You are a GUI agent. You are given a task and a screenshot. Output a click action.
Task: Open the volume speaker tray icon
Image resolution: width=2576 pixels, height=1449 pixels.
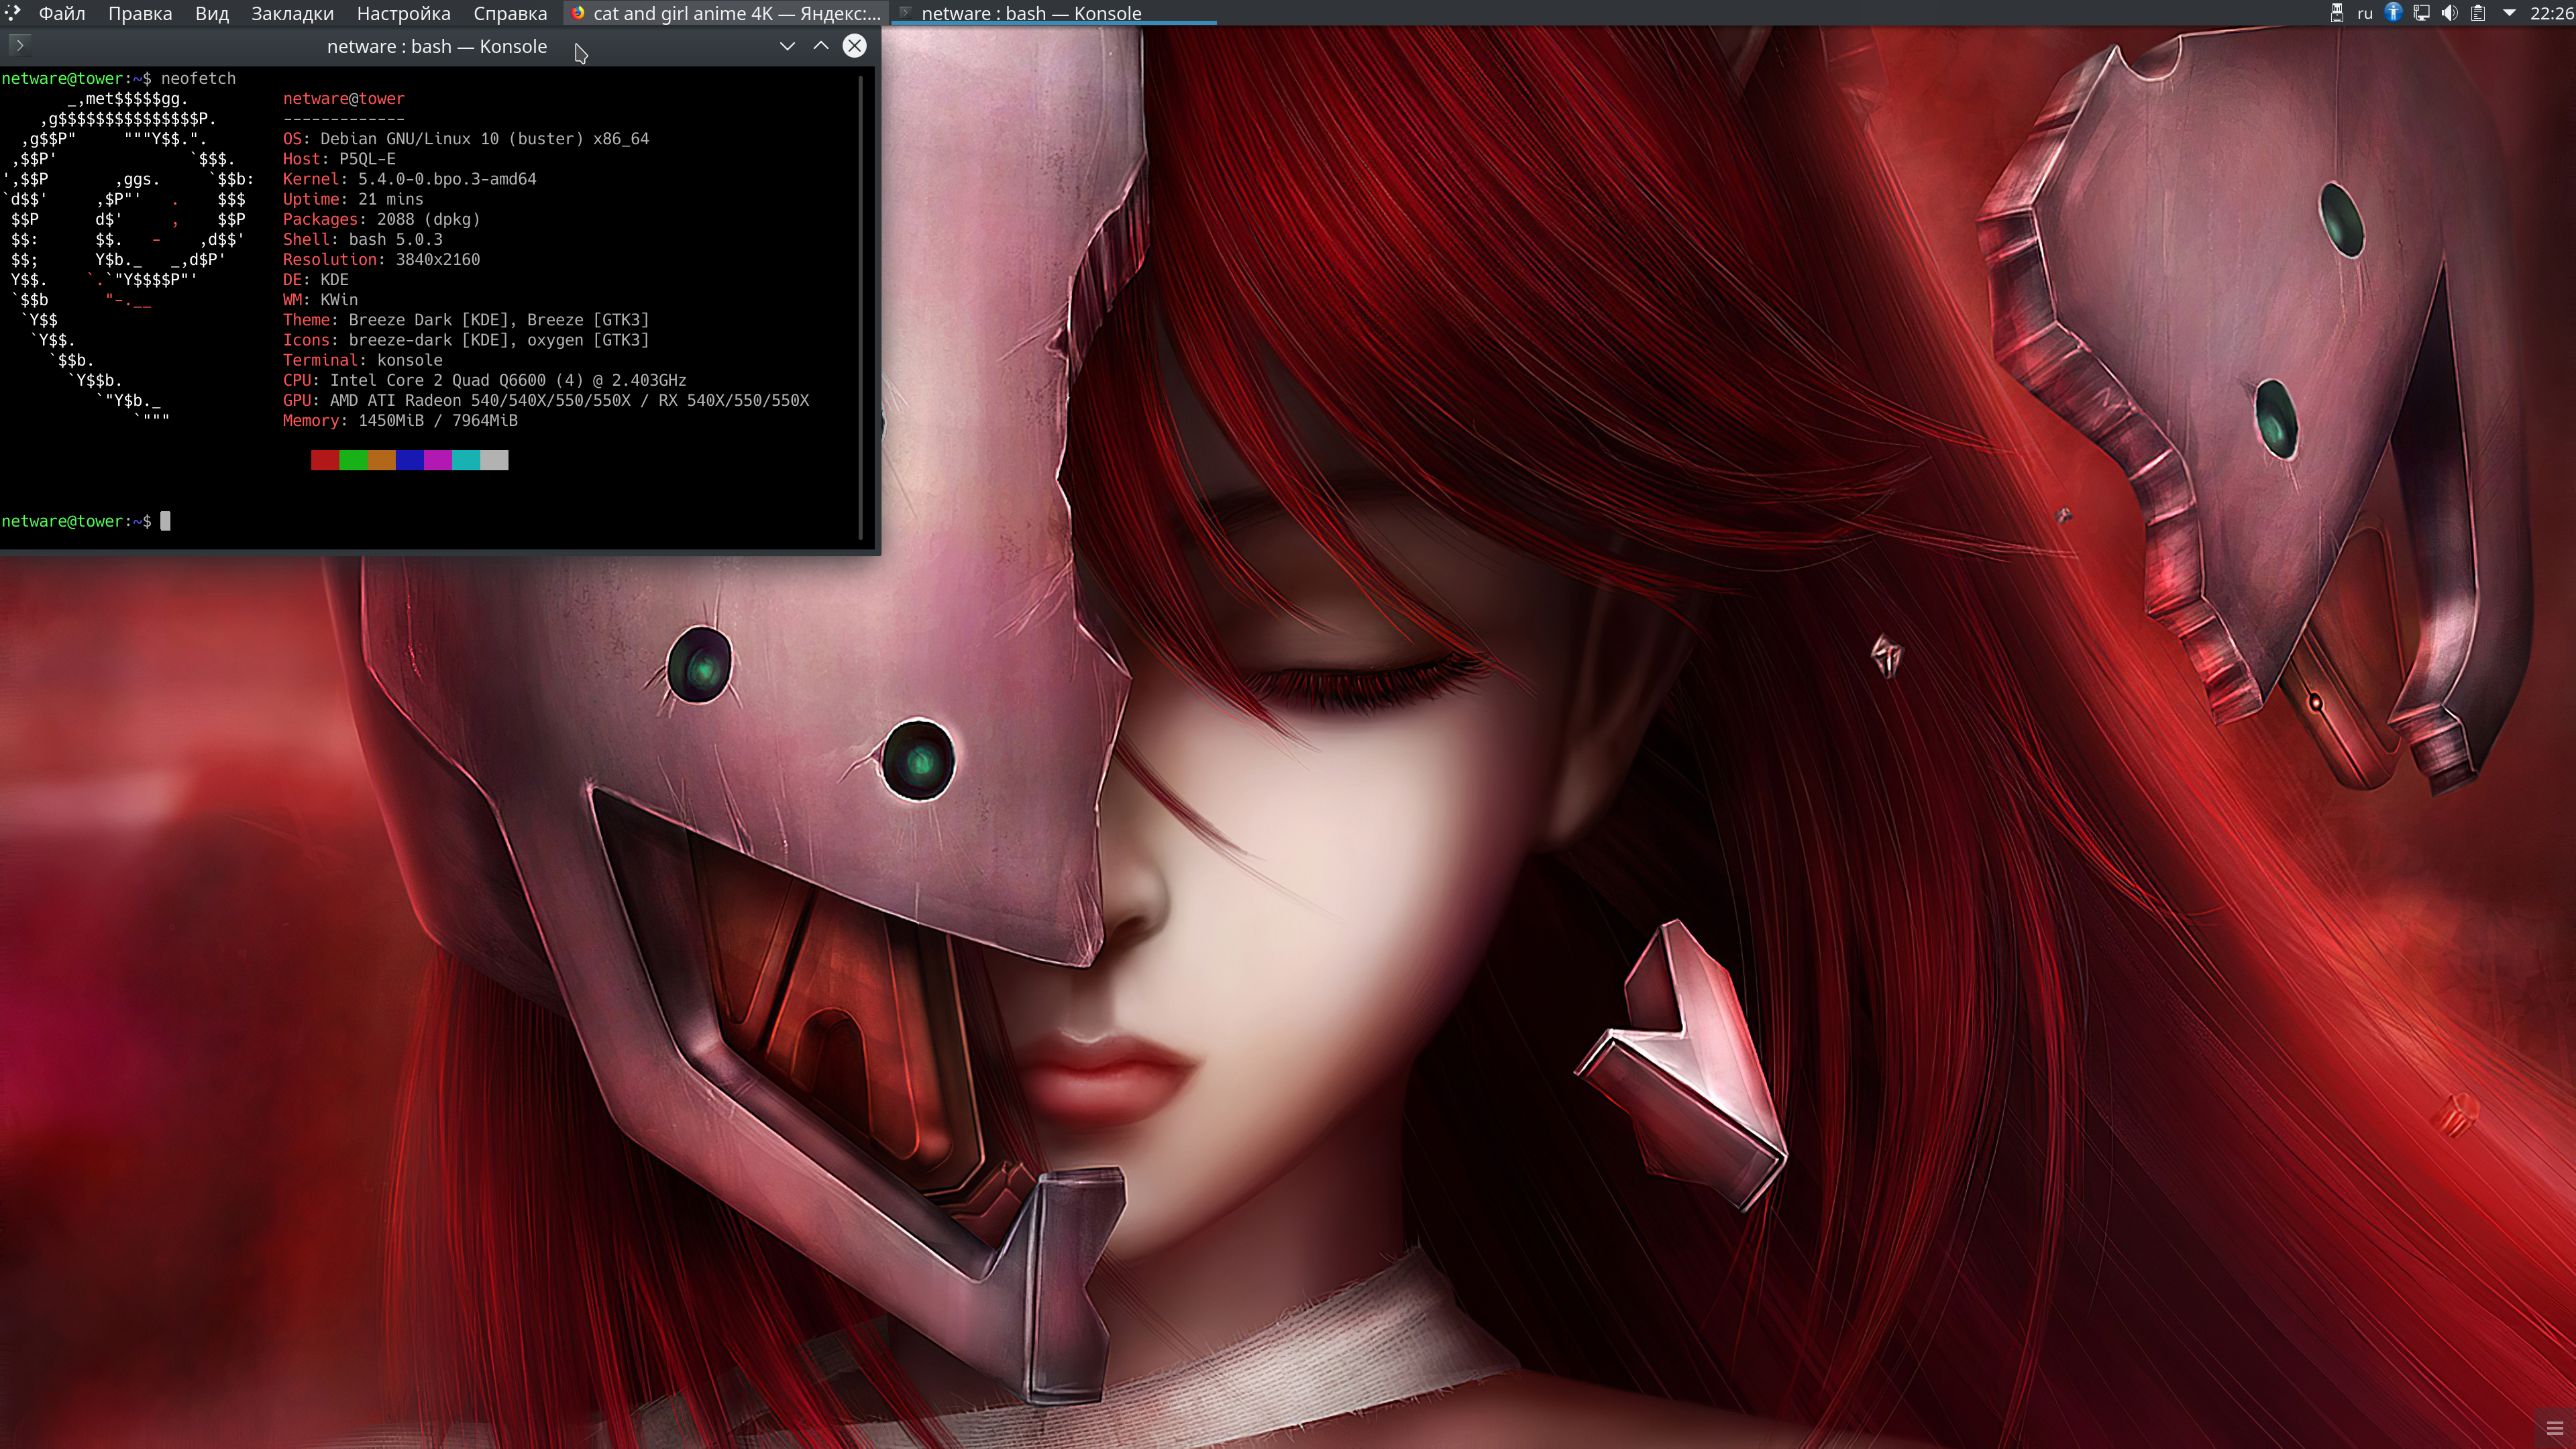(2449, 13)
